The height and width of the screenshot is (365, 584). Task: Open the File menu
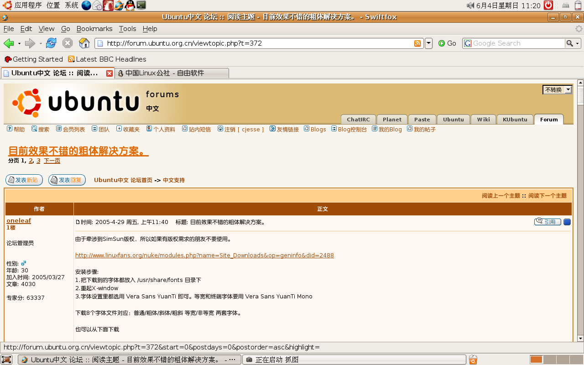coord(9,28)
